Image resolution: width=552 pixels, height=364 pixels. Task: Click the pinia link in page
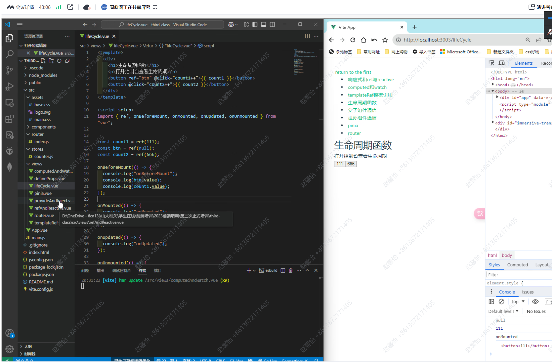353,126
